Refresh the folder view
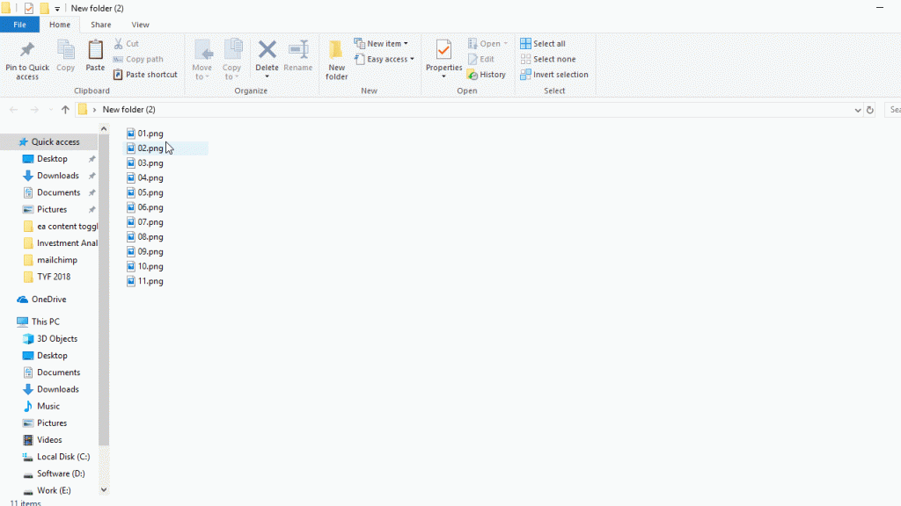901x506 pixels. point(870,110)
